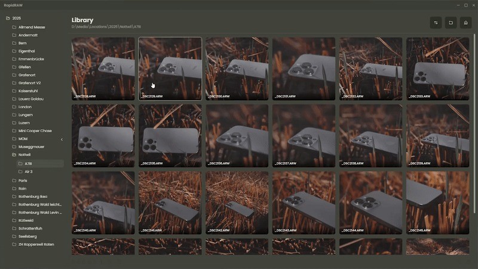
Task: Click the folder icon beside Paris
Action: pyautogui.click(x=14, y=181)
